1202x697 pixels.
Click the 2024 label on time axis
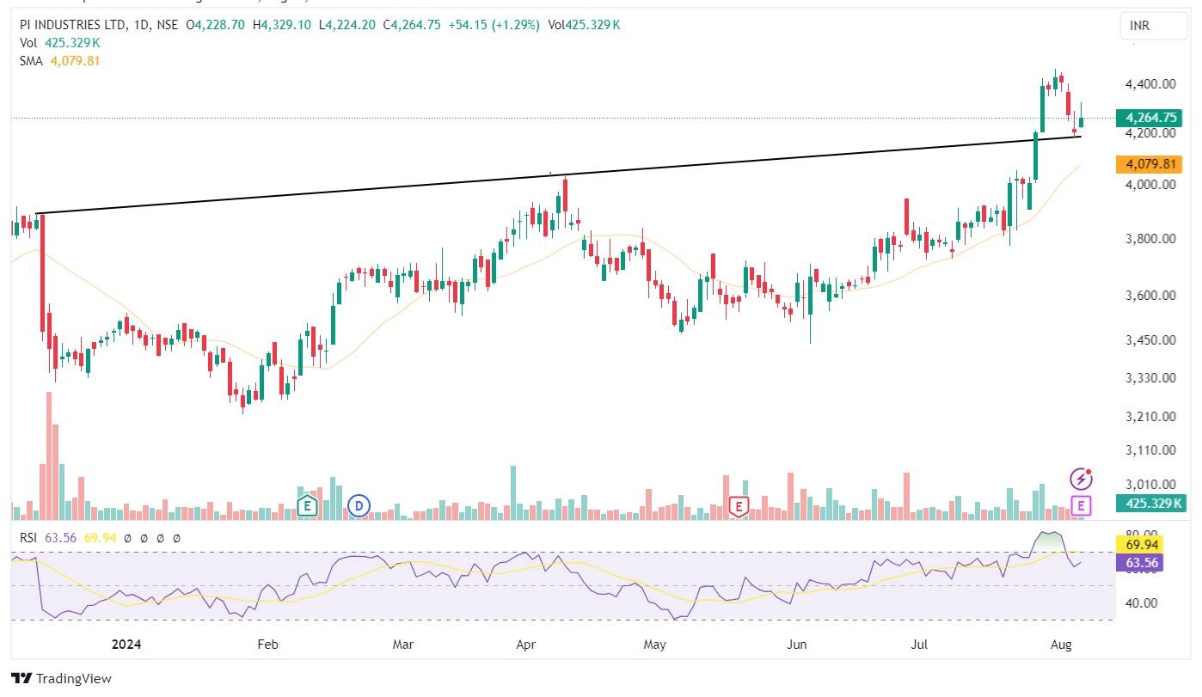pyautogui.click(x=127, y=644)
